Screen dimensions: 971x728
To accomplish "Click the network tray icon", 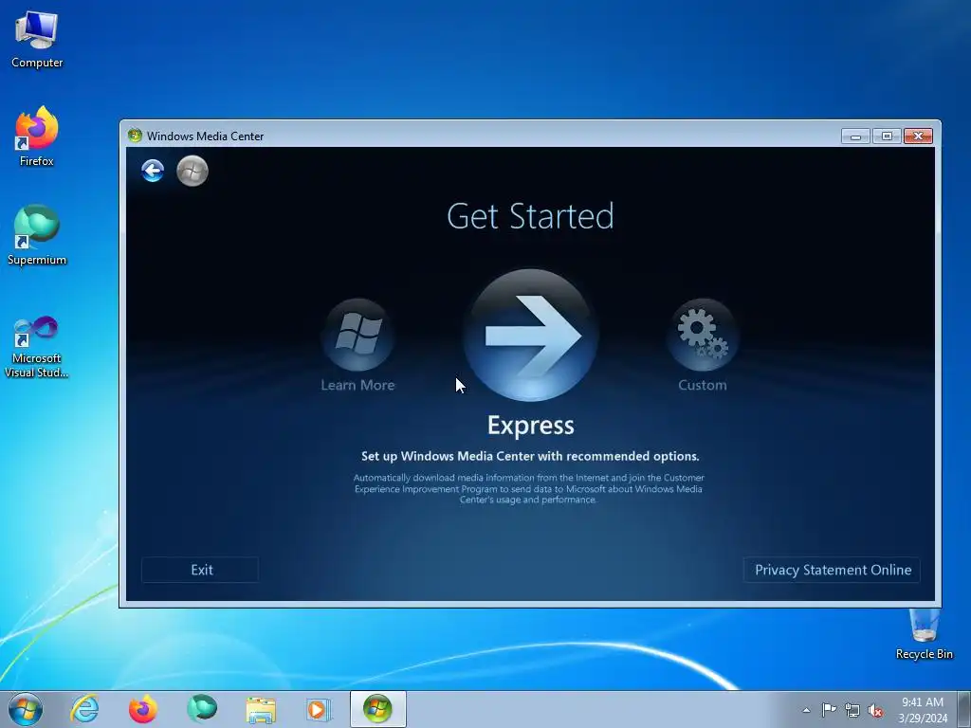I will click(852, 710).
